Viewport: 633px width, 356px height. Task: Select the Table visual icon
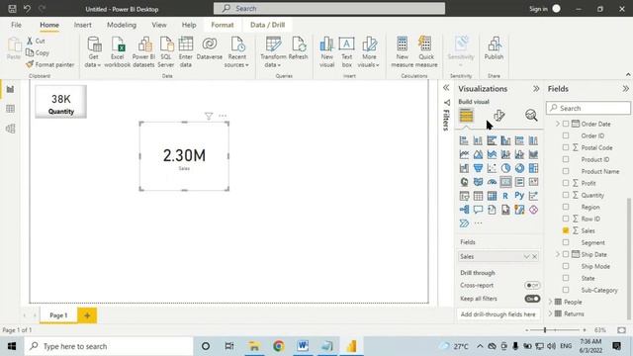point(478,196)
